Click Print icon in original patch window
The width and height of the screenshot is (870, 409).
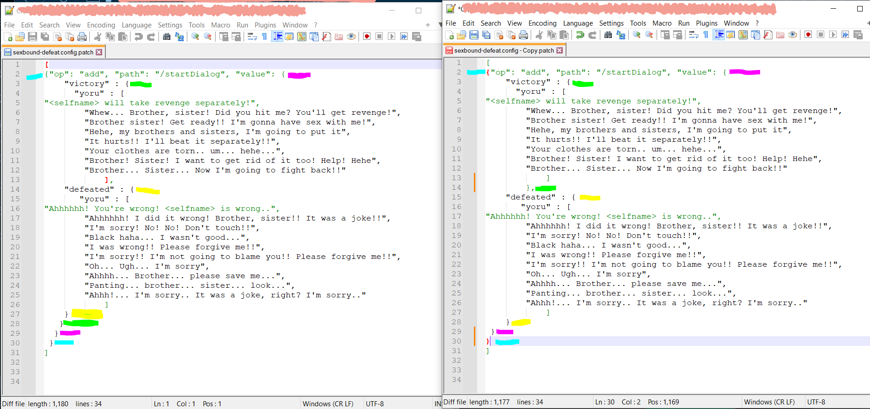(x=82, y=37)
